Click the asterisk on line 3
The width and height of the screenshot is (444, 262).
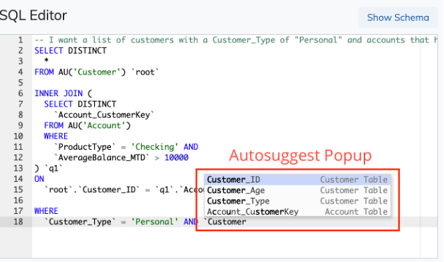click(x=47, y=61)
